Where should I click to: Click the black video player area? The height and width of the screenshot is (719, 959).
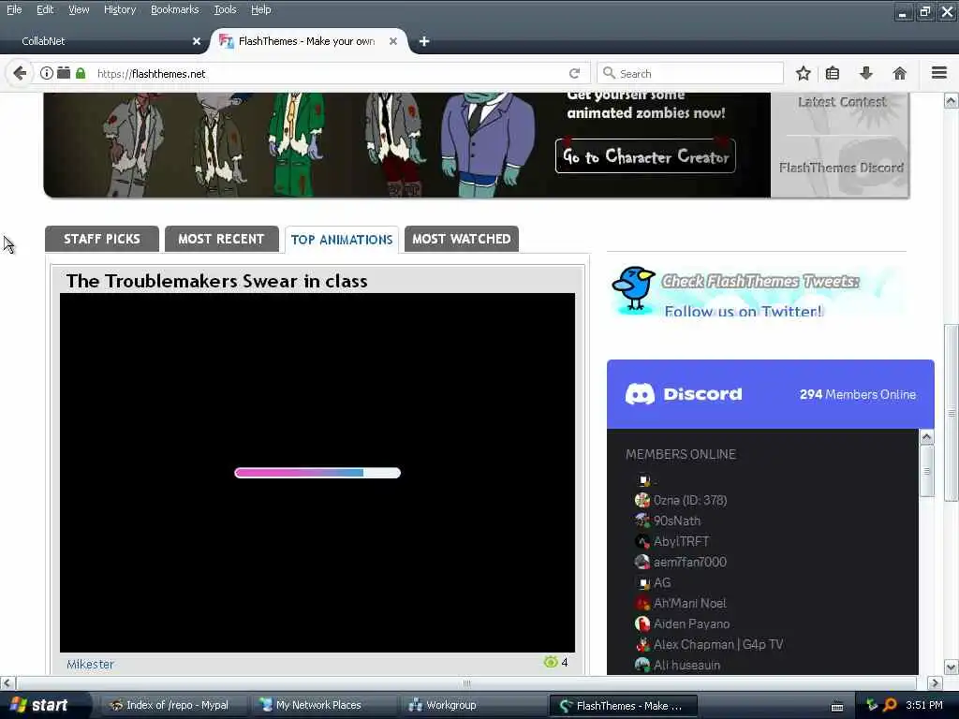pyautogui.click(x=317, y=473)
